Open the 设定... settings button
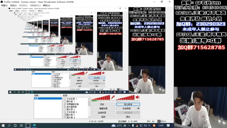 pos(103,104)
